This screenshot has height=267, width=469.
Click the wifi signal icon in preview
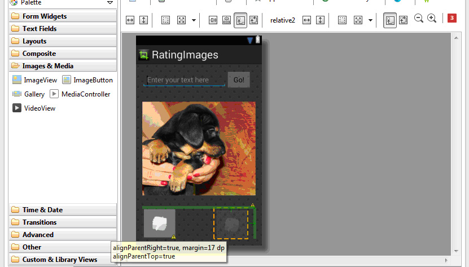coord(250,40)
